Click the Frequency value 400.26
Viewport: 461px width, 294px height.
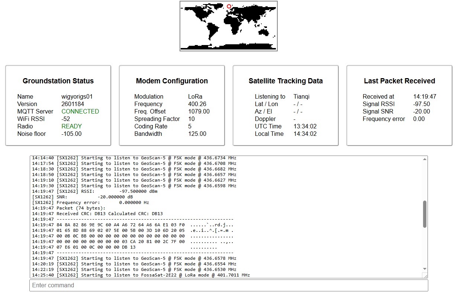197,104
